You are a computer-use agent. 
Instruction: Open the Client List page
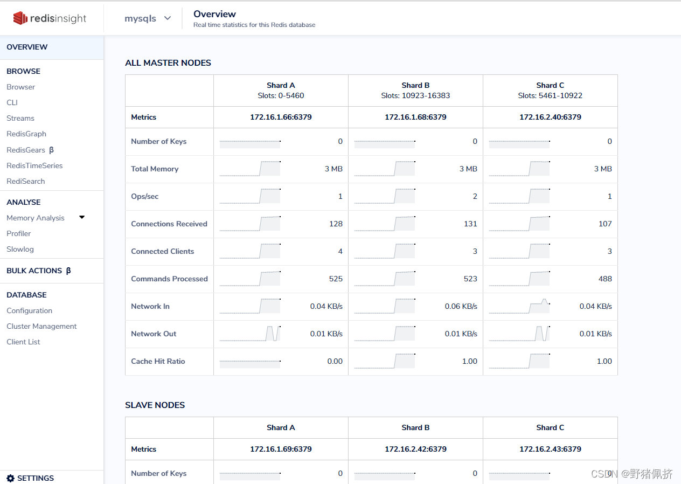pos(23,342)
